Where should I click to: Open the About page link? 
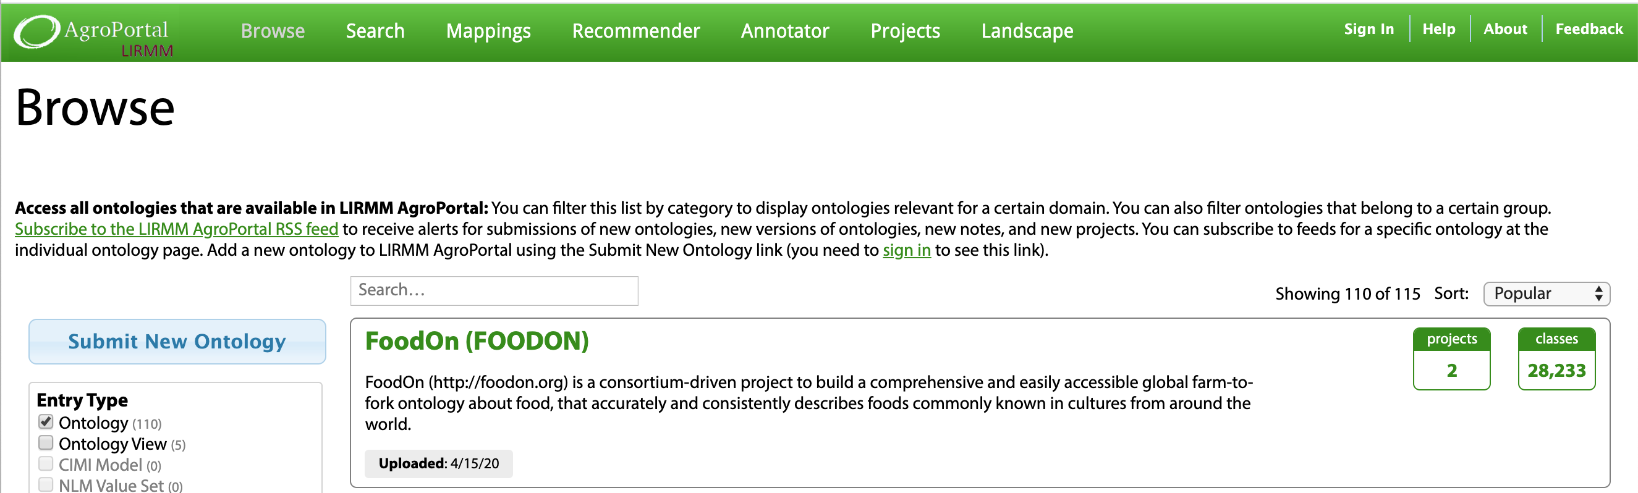click(x=1504, y=29)
